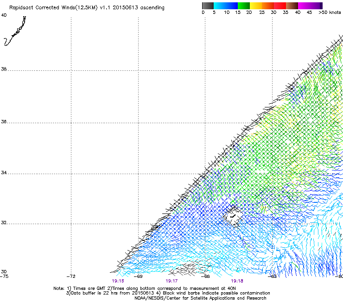Viewport: 343px width, 301px height.
Task: Click the '32' latitude axis label
Action: point(4,223)
